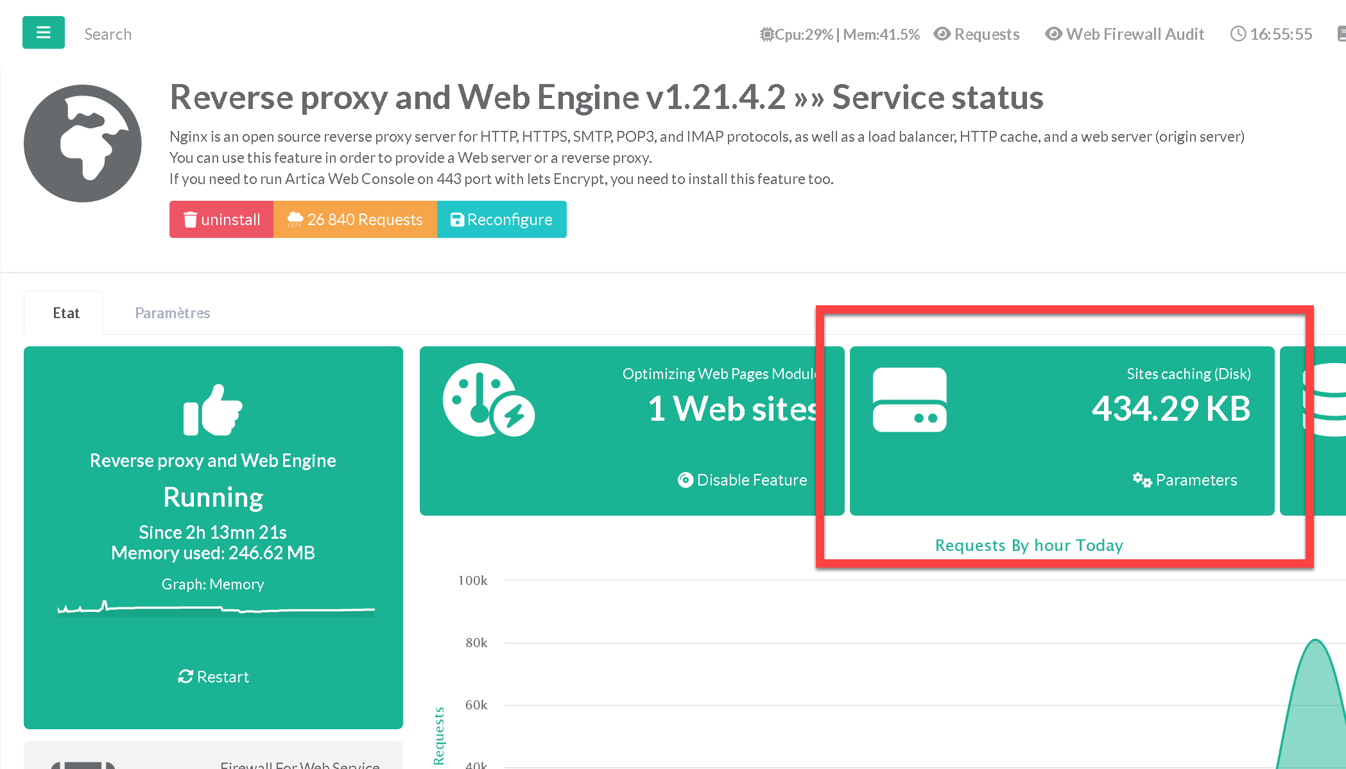Screen dimensions: 1346x769
Task: Click the globe service icon
Action: point(83,144)
